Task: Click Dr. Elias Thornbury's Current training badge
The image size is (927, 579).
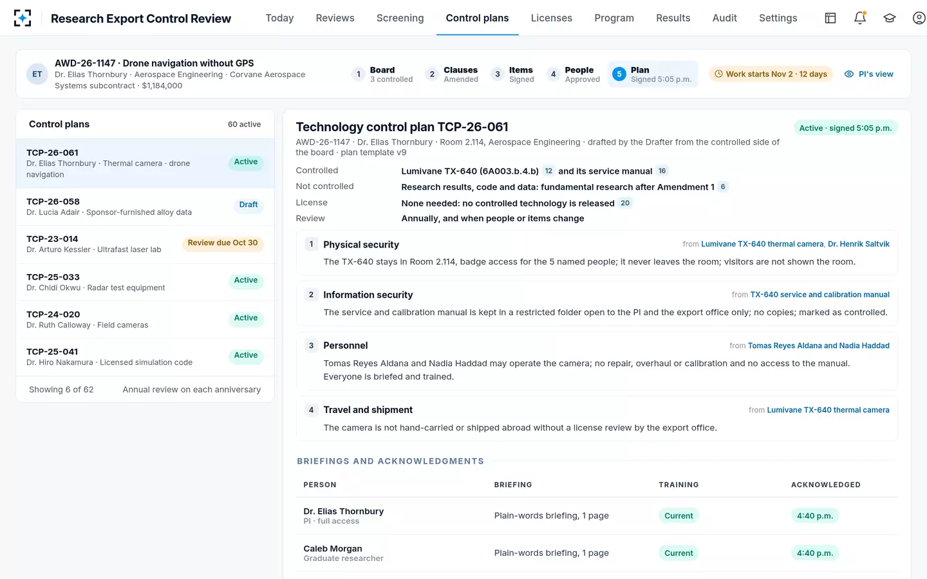Action: pos(679,516)
